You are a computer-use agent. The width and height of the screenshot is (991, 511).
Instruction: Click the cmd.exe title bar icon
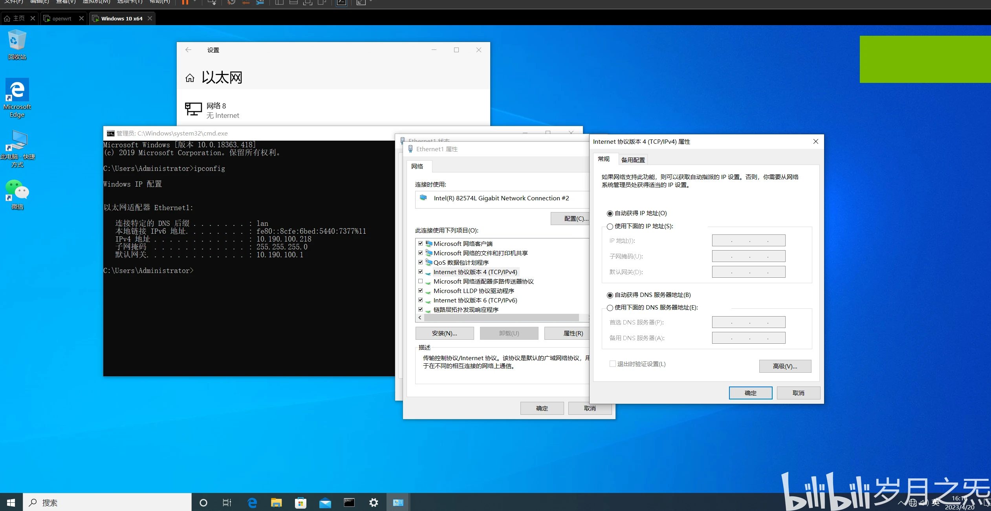[x=111, y=134]
